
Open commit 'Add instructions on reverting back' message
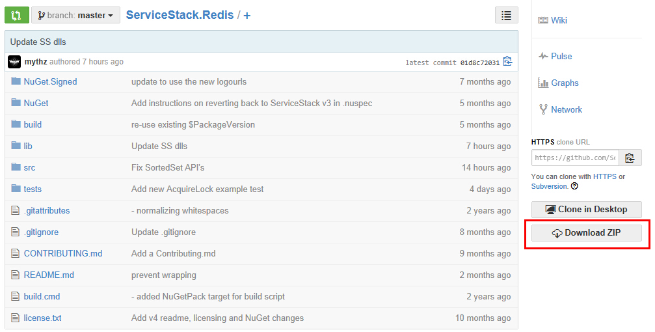click(252, 104)
